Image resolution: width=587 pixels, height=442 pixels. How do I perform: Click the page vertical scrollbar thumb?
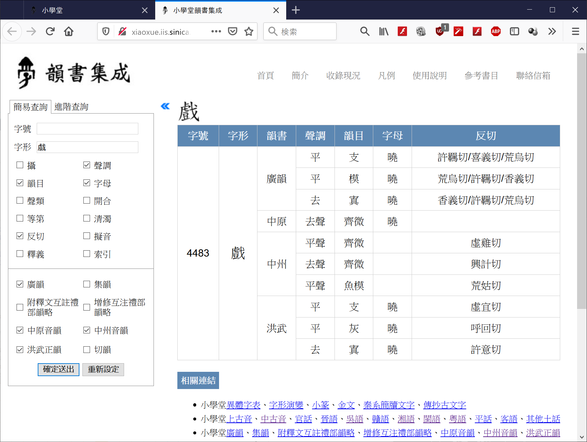[x=581, y=181]
